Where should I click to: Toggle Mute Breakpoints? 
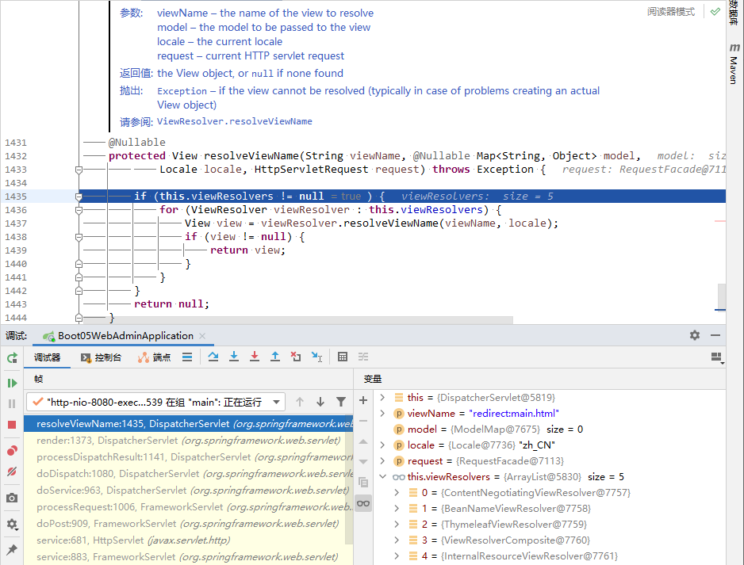13,471
